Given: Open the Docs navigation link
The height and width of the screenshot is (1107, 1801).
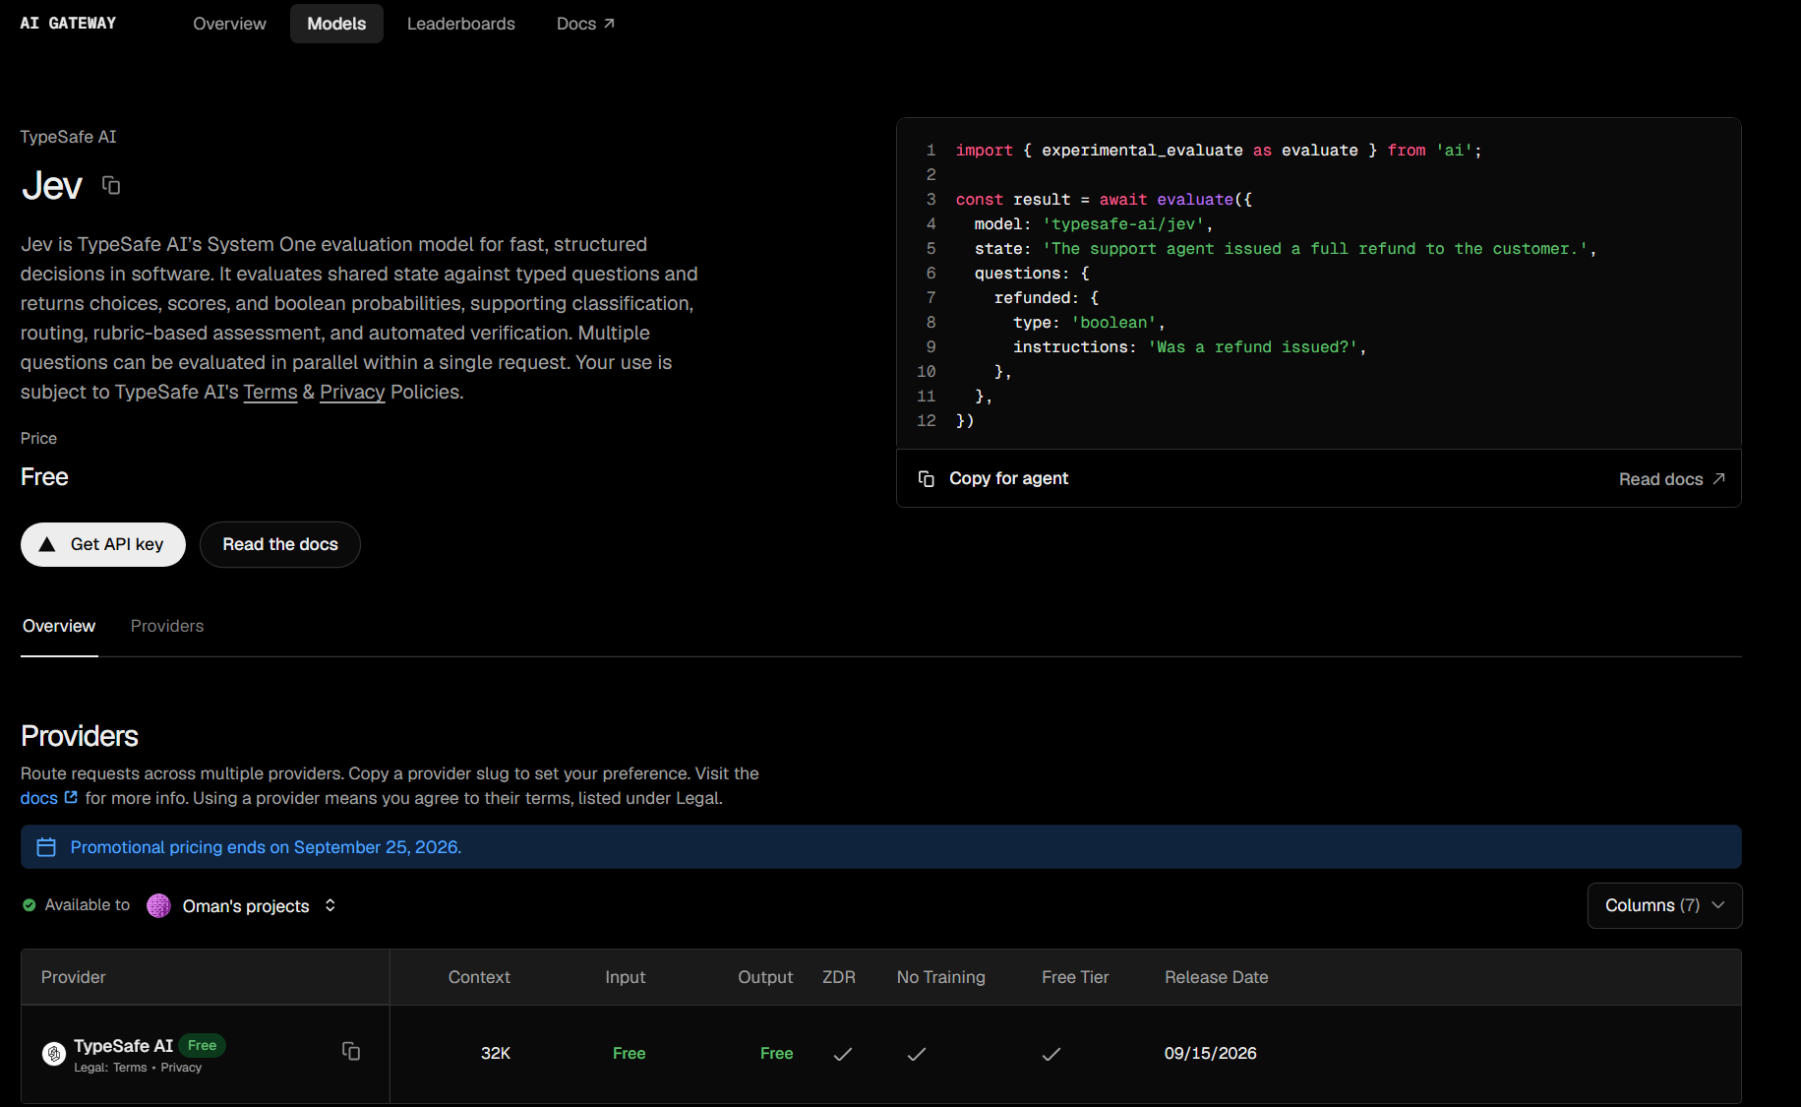Looking at the screenshot, I should [x=585, y=24].
